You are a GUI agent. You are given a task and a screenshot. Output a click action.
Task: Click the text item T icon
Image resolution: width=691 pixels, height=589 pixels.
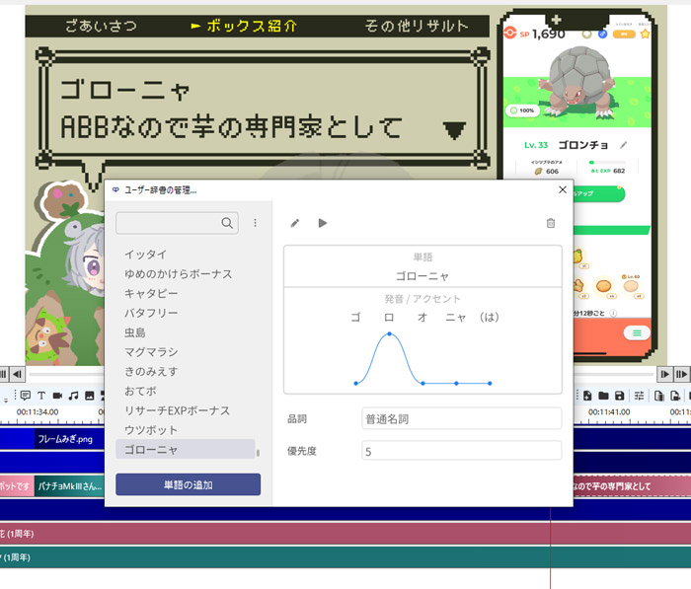(x=41, y=396)
